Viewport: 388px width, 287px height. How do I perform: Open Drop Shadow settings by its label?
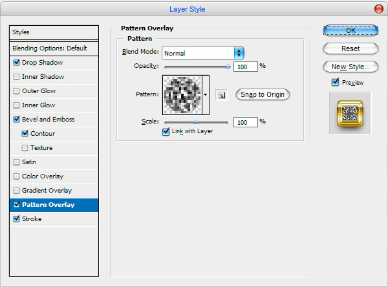pos(42,62)
